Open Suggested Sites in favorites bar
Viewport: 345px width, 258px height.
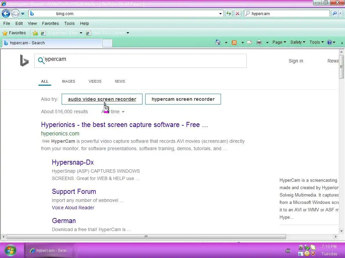click(62, 33)
